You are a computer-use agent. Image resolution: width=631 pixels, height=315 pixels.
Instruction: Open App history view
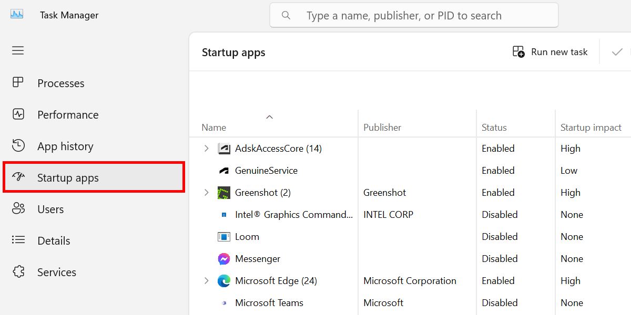(18, 146)
